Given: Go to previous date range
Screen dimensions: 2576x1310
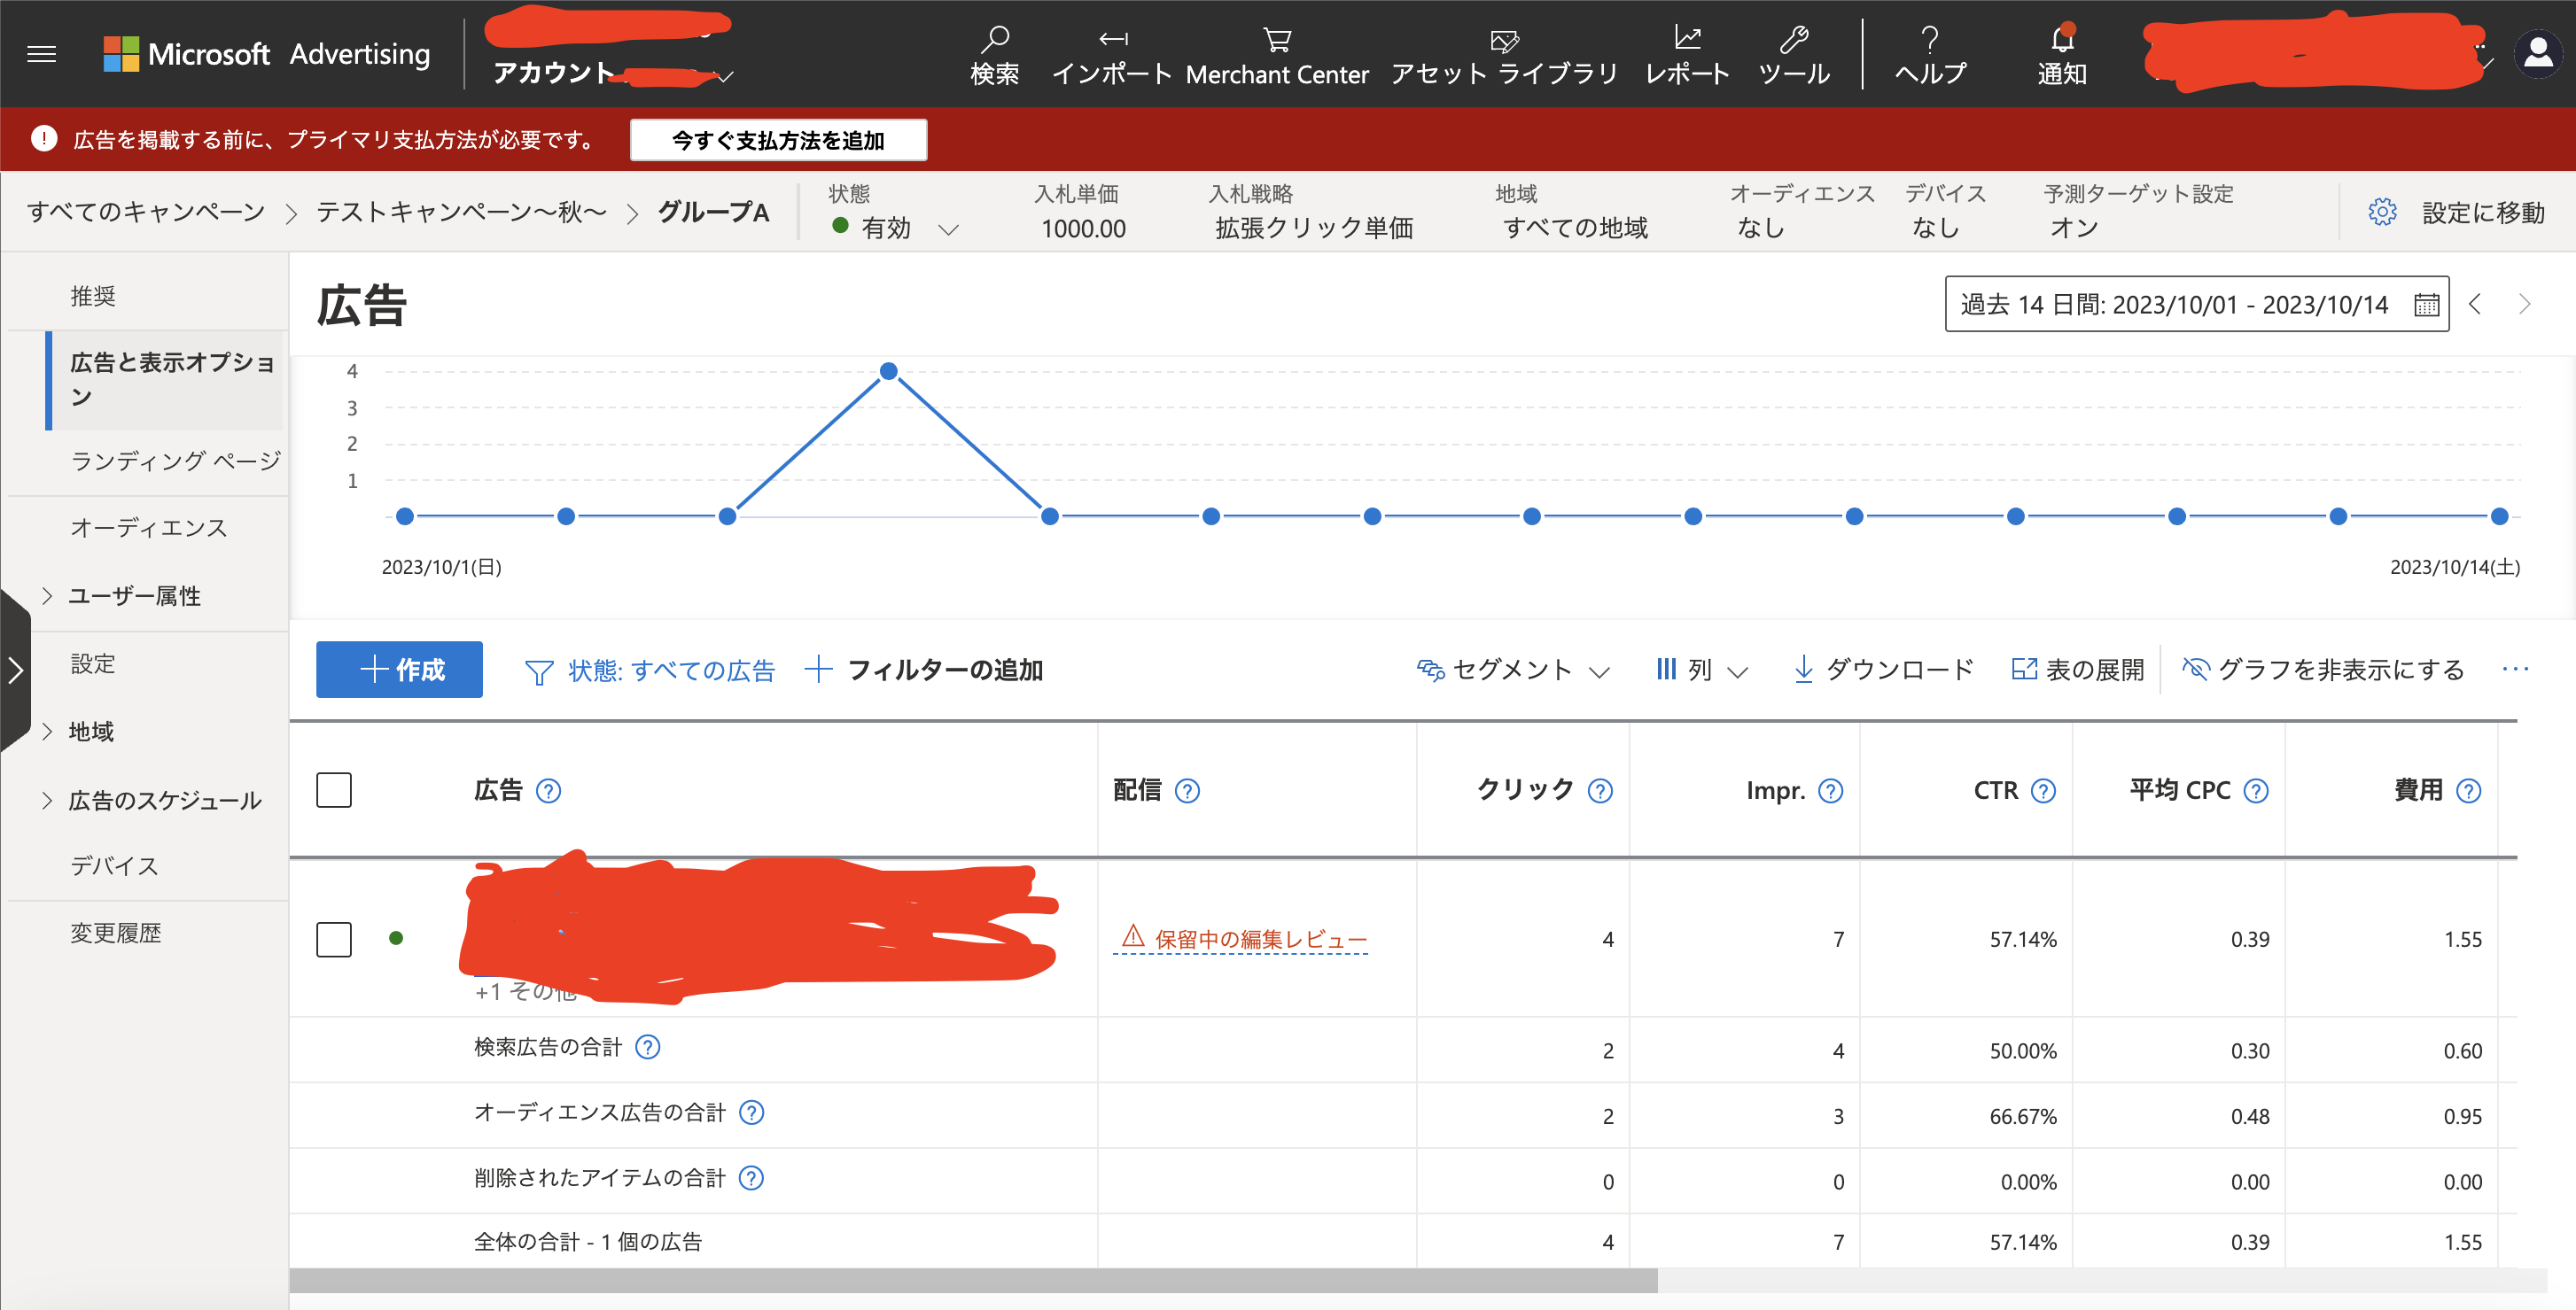Looking at the screenshot, I should tap(2475, 304).
